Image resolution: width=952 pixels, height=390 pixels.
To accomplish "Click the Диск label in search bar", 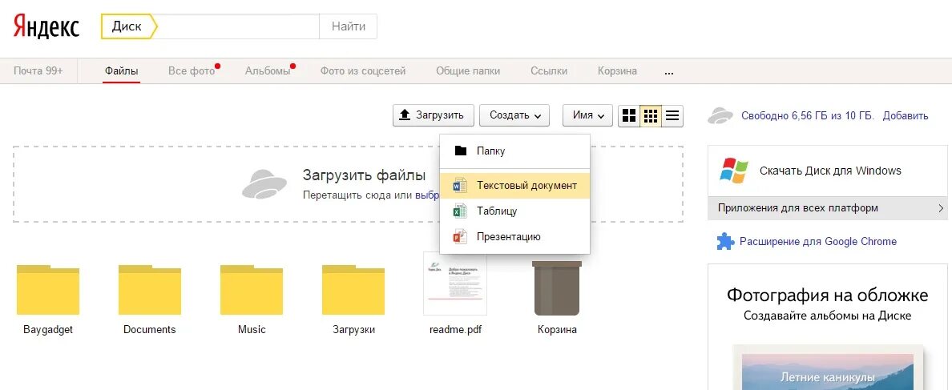I will (x=127, y=26).
